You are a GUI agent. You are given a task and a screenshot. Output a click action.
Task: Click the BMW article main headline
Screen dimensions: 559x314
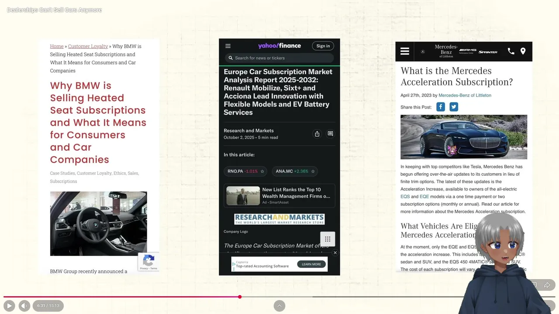click(98, 123)
